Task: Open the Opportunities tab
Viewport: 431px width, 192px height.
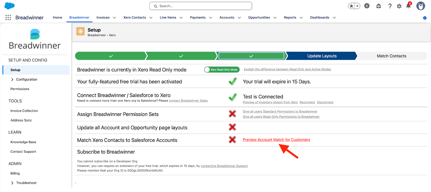Action: [259, 18]
